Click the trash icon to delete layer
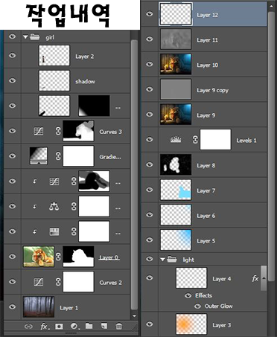 119,326
